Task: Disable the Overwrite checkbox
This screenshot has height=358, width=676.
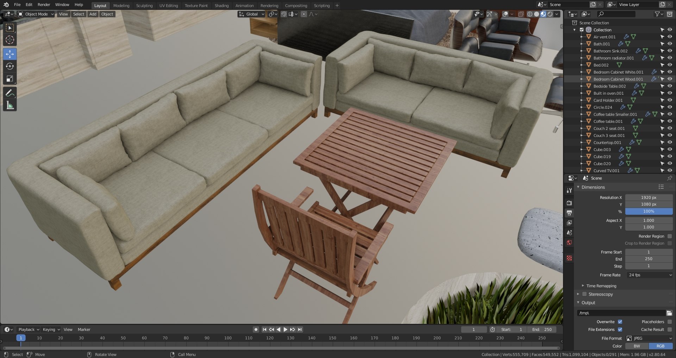Action: (x=620, y=322)
